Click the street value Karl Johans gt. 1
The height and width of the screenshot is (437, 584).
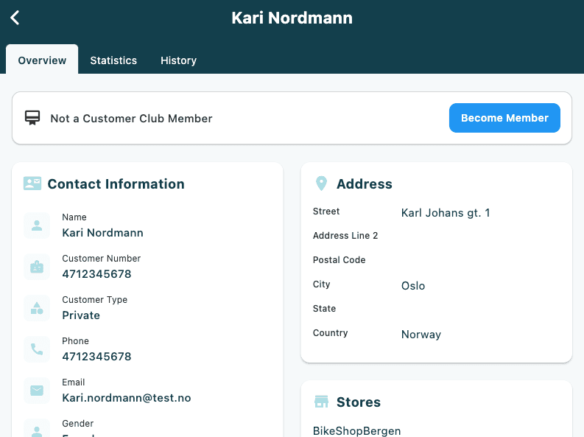446,213
